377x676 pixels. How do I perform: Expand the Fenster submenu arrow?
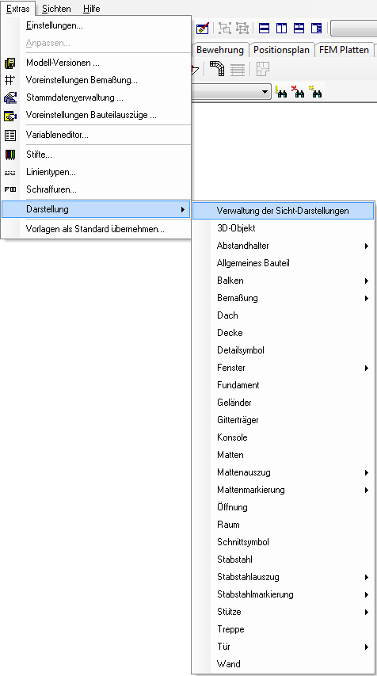[367, 368]
